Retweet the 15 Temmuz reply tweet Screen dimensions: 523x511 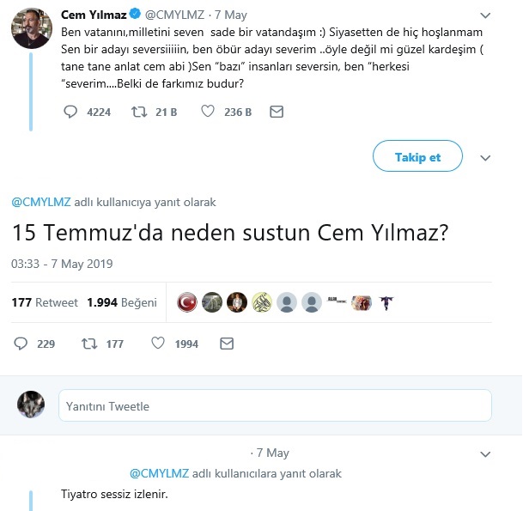point(88,344)
